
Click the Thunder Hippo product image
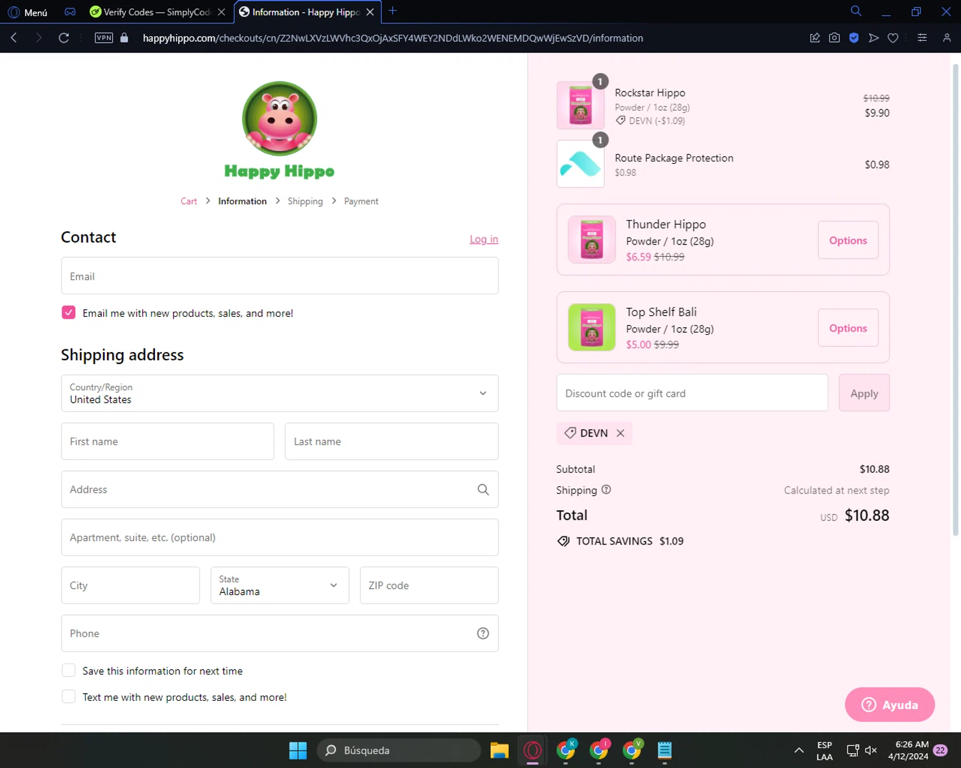592,239
